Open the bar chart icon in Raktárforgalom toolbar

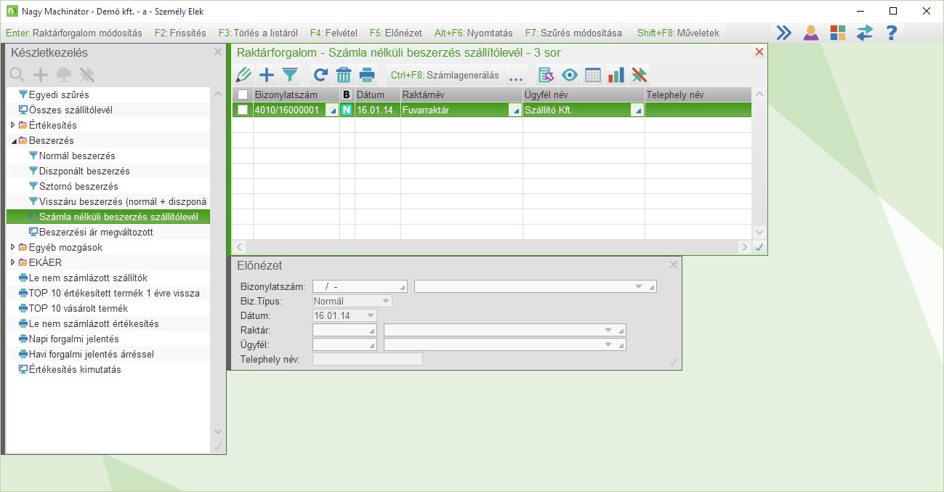[x=616, y=75]
